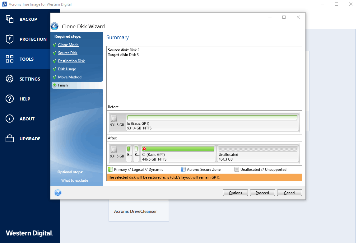Click the Summary heading
This screenshot has height=243, width=358.
tap(118, 37)
